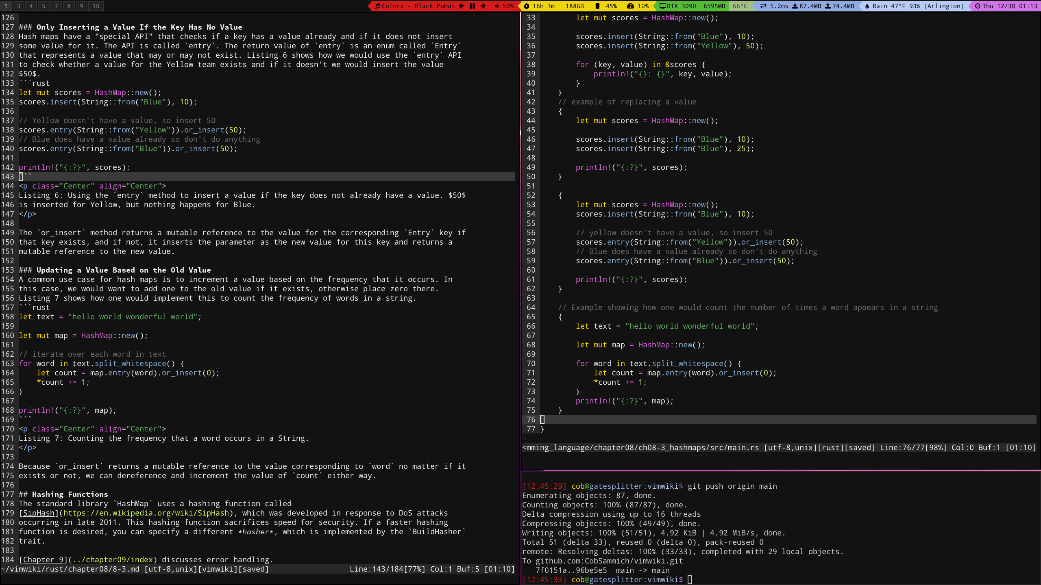Switch to workspace 3
This screenshot has height=585, width=1041.
(x=18, y=6)
